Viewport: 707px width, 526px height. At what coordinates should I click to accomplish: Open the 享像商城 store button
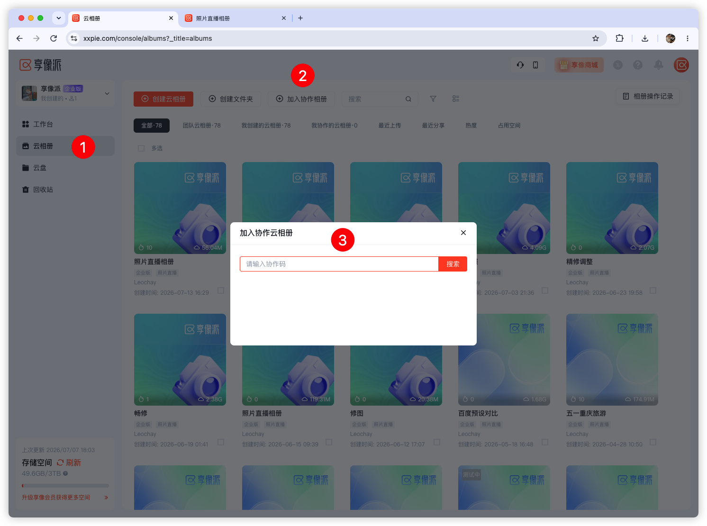(579, 65)
